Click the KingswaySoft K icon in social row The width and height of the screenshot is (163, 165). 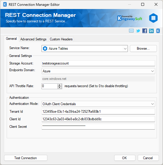[x=158, y=31]
